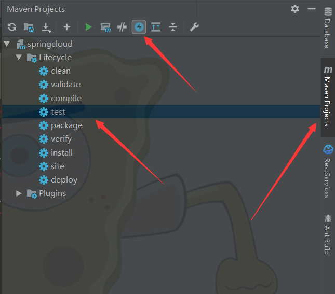This screenshot has height=294, width=335.
Task: Select the verify lifecycle phase
Action: (x=61, y=139)
